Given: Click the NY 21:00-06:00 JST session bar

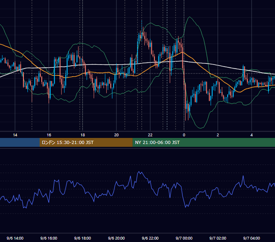Looking at the screenshot, I should 203,142.
